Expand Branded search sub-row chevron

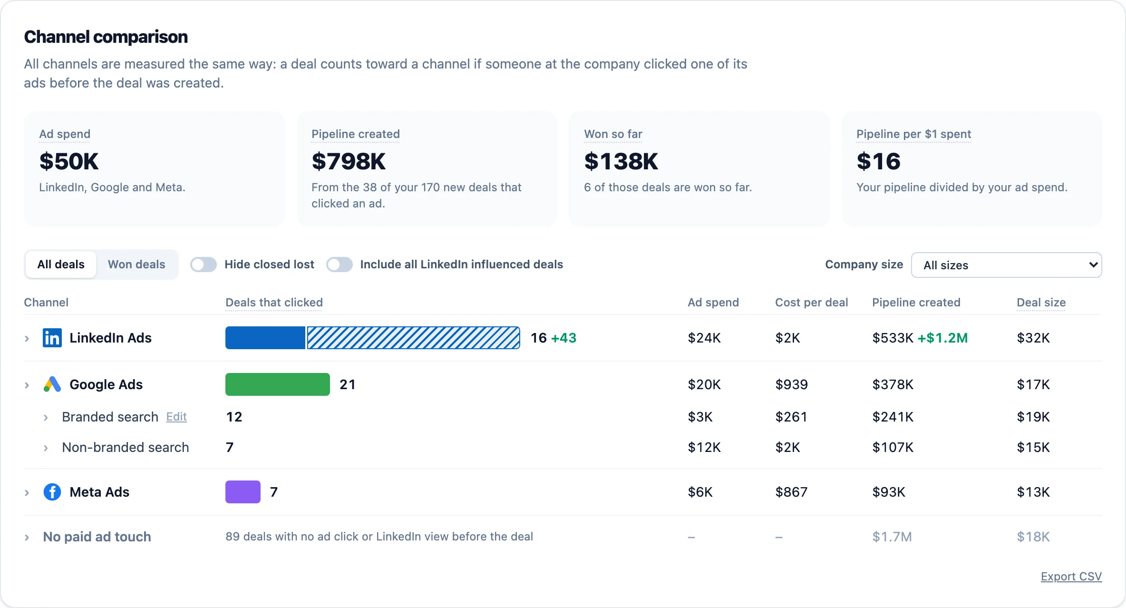tap(46, 418)
